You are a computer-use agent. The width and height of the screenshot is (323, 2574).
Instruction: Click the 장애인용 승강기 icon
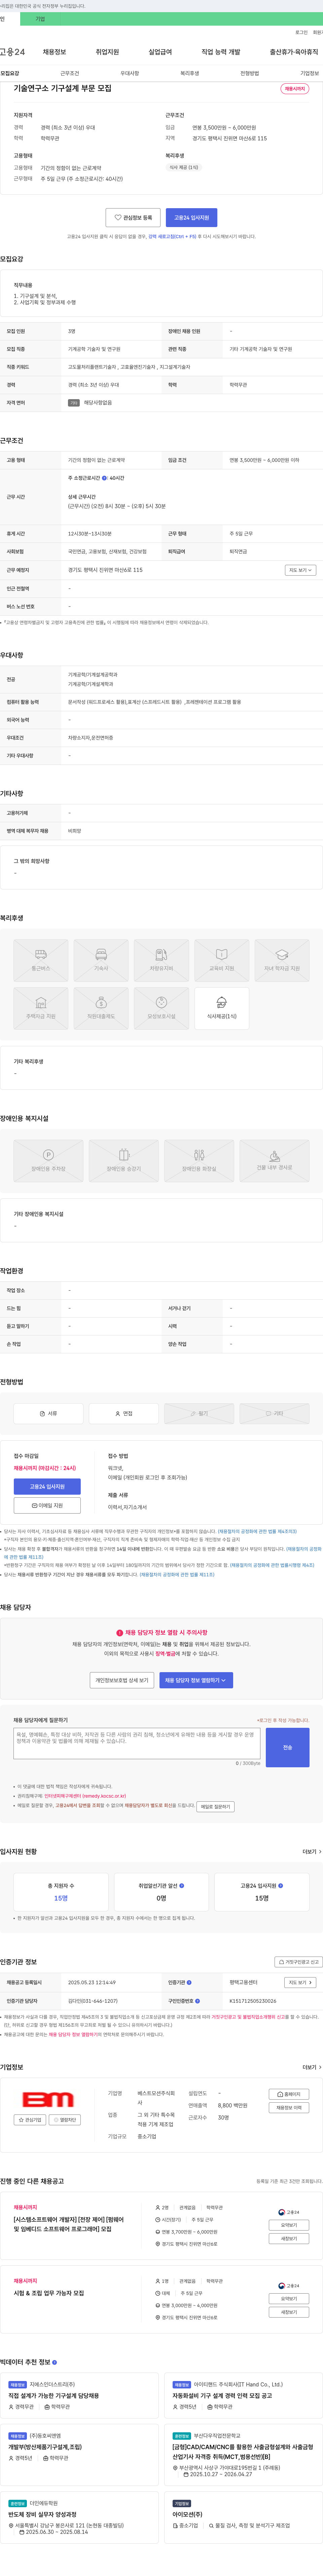(123, 1161)
